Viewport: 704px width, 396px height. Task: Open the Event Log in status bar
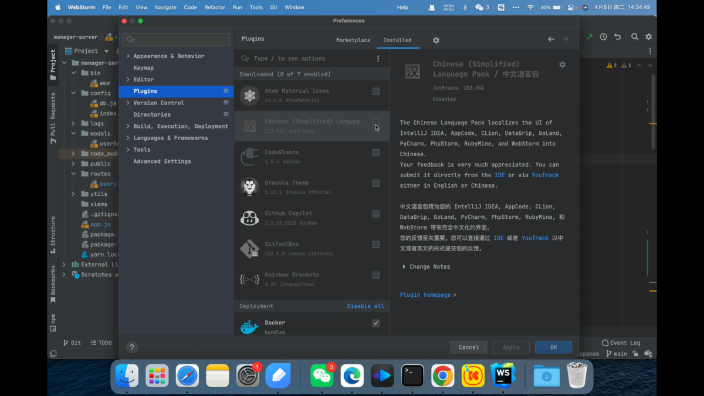point(621,343)
